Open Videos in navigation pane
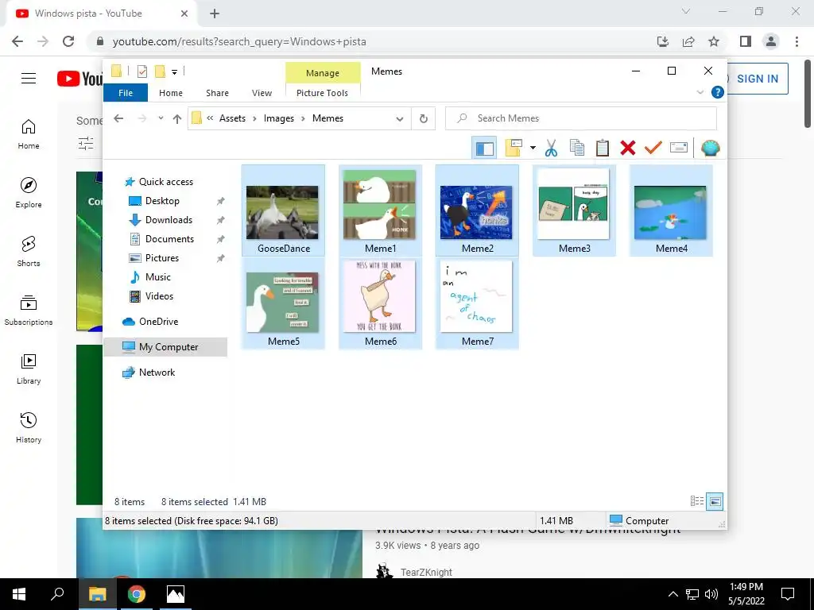 pos(159,296)
